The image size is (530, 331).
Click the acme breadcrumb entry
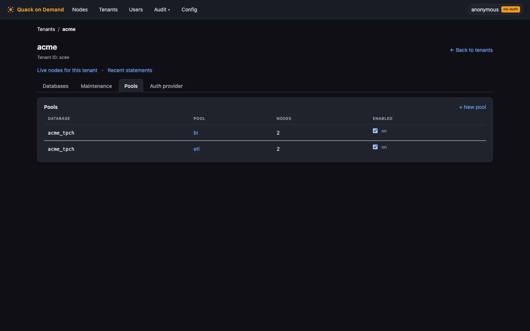(69, 29)
